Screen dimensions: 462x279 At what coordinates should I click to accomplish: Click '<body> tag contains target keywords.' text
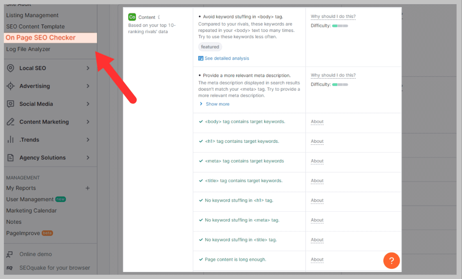(x=245, y=122)
